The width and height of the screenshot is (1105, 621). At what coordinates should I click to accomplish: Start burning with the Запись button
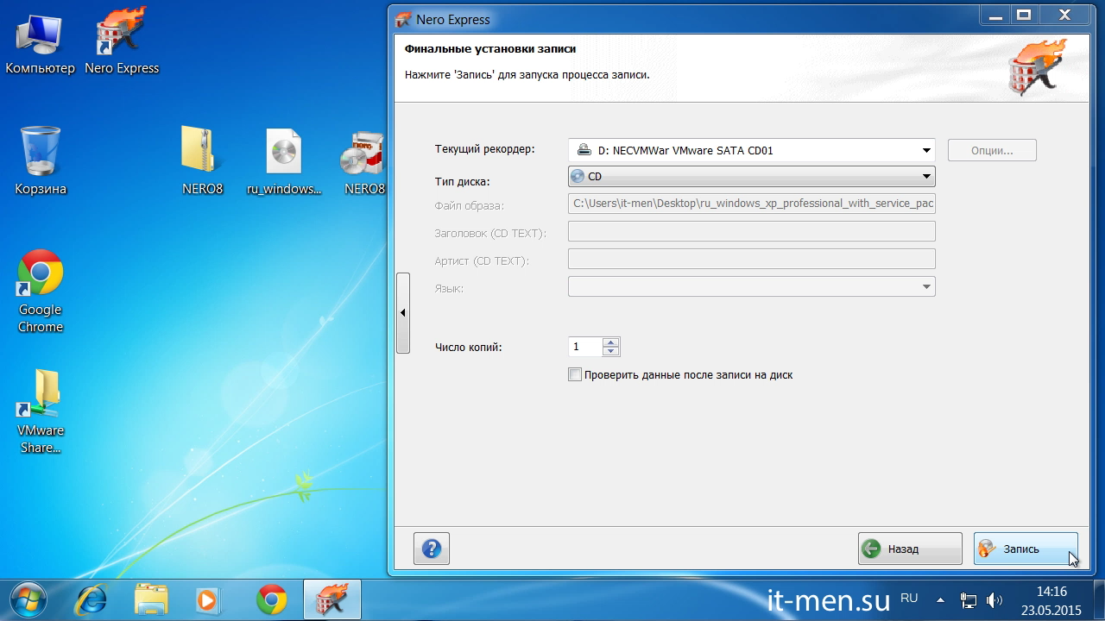(x=1026, y=549)
